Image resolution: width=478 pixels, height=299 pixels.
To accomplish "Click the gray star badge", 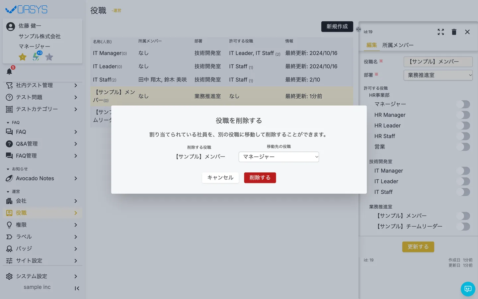I will (49, 57).
